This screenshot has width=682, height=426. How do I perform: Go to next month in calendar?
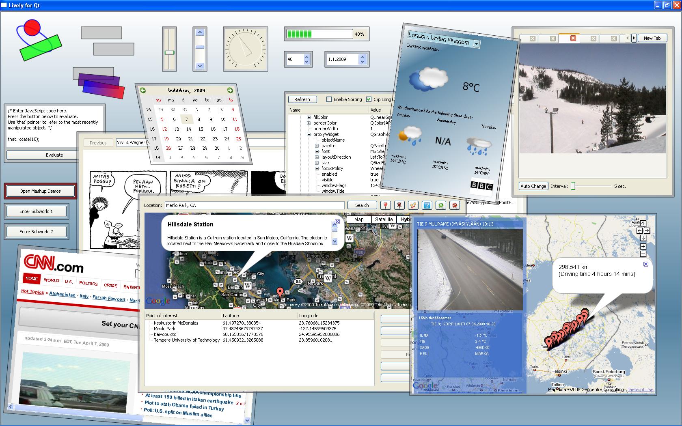point(230,90)
